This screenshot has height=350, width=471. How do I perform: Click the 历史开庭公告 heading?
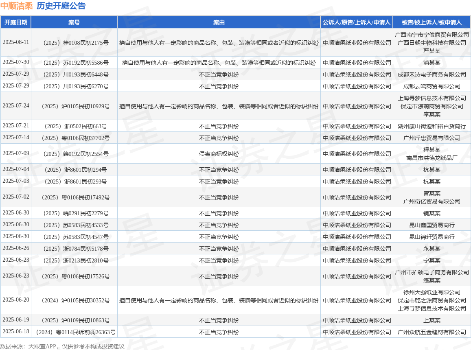(61, 6)
